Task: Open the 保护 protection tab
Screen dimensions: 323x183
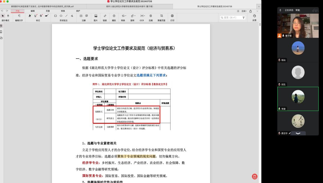Action: point(78,11)
